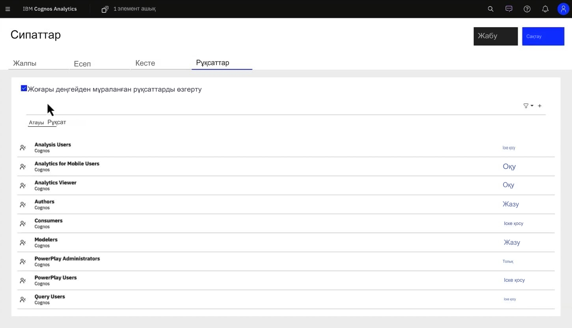The width and height of the screenshot is (572, 328).
Task: Click group icon beside Authors
Action: tap(23, 204)
